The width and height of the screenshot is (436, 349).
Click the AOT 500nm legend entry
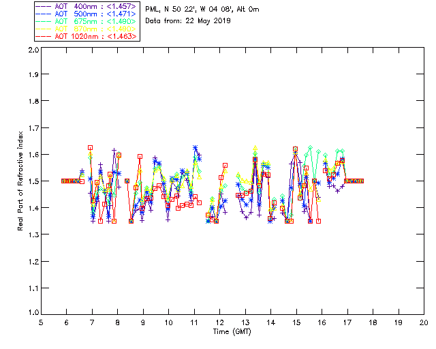87,14
